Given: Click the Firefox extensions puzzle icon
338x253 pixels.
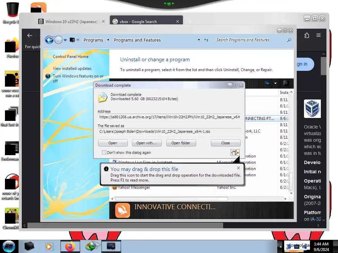Looking at the screenshot, I should click(x=307, y=35).
